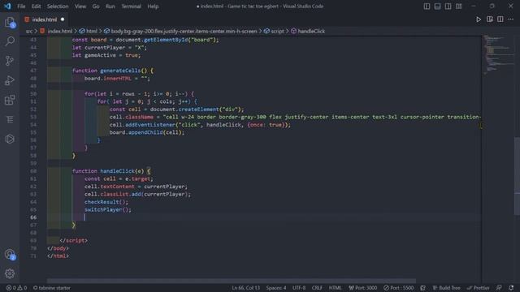Open notifications bell icon
This screenshot has height=292, width=520.
[x=511, y=288]
